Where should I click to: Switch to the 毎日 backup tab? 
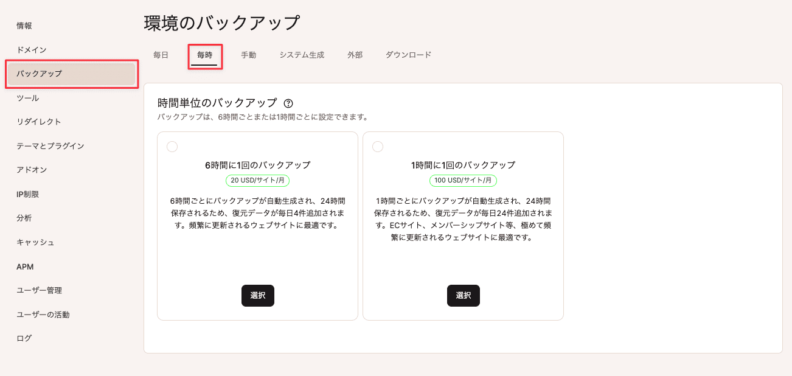click(159, 54)
